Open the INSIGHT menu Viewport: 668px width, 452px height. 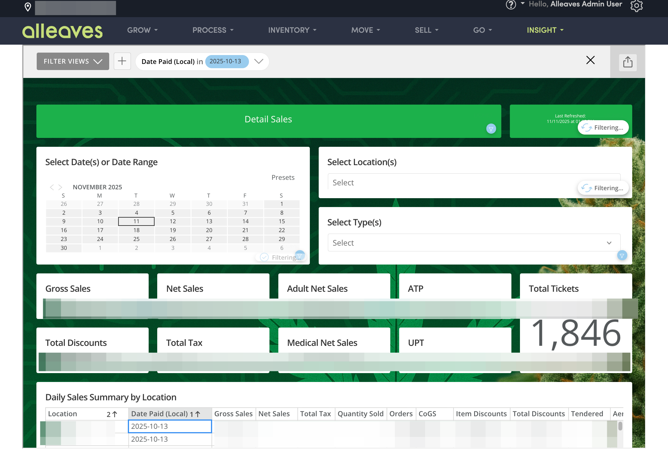[545, 30]
